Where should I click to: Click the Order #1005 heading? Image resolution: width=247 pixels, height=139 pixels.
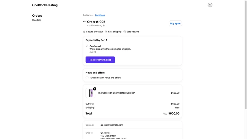point(96,22)
